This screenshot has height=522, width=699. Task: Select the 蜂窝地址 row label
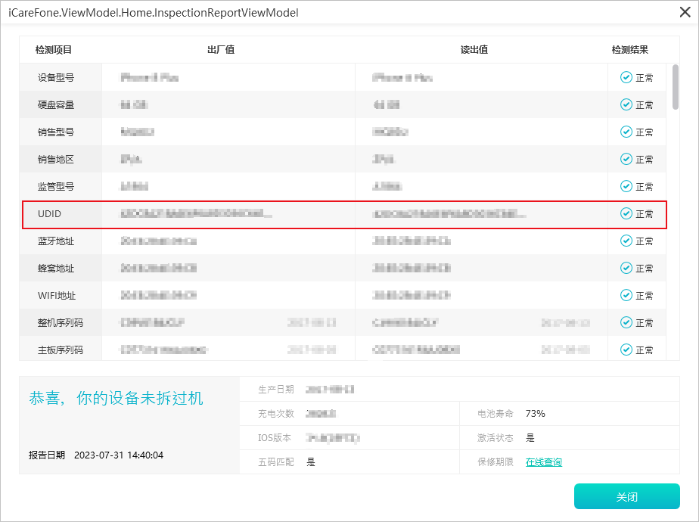(x=56, y=269)
